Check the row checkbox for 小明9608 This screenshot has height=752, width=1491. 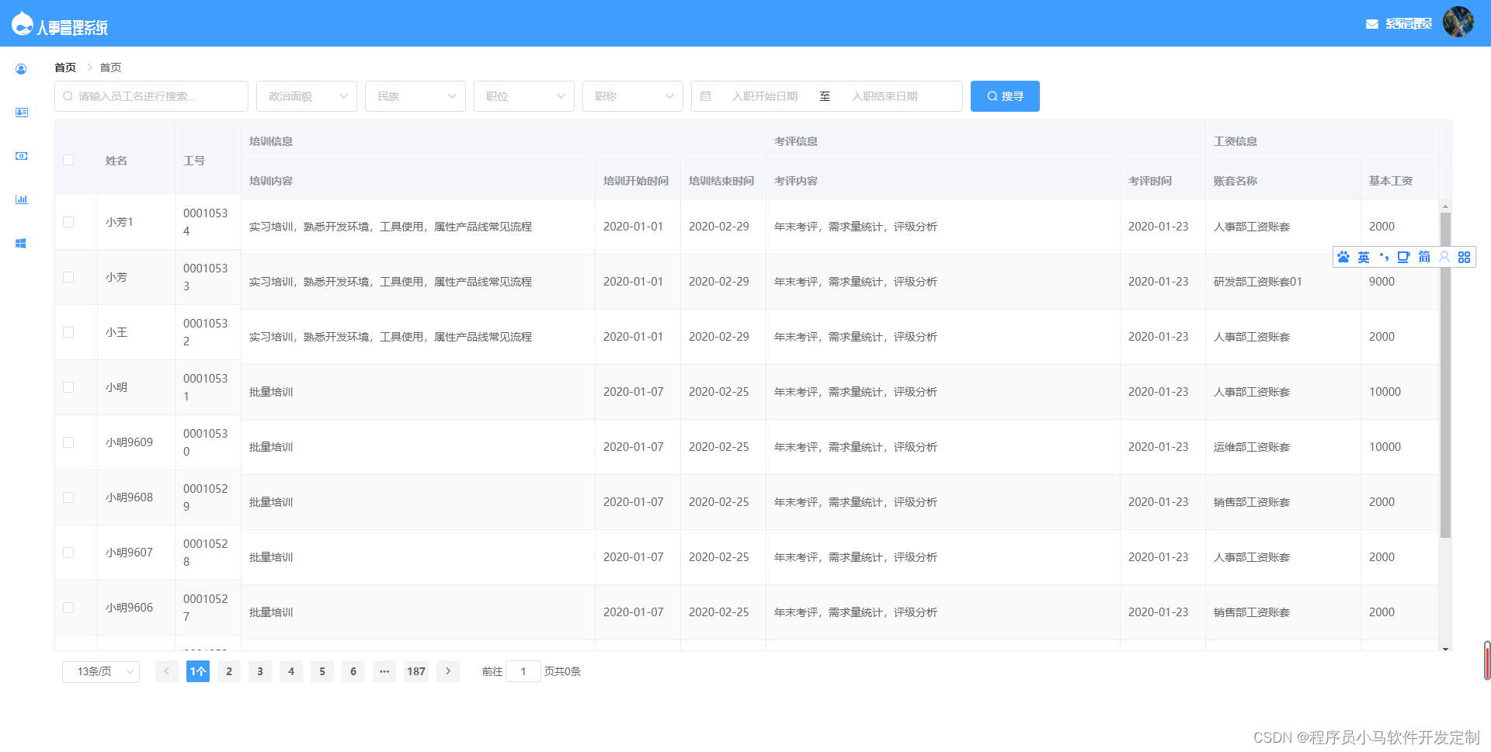point(68,497)
